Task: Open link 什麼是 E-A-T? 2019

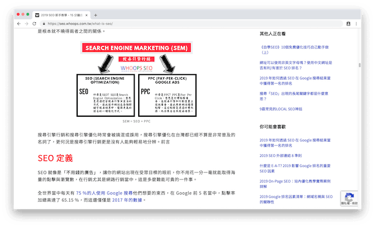Action: [x=295, y=168]
